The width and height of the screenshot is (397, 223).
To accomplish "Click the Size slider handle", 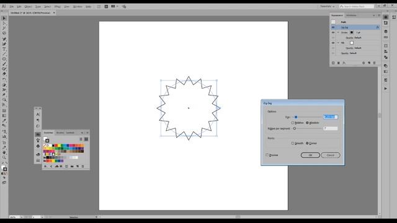I will tap(296, 117).
